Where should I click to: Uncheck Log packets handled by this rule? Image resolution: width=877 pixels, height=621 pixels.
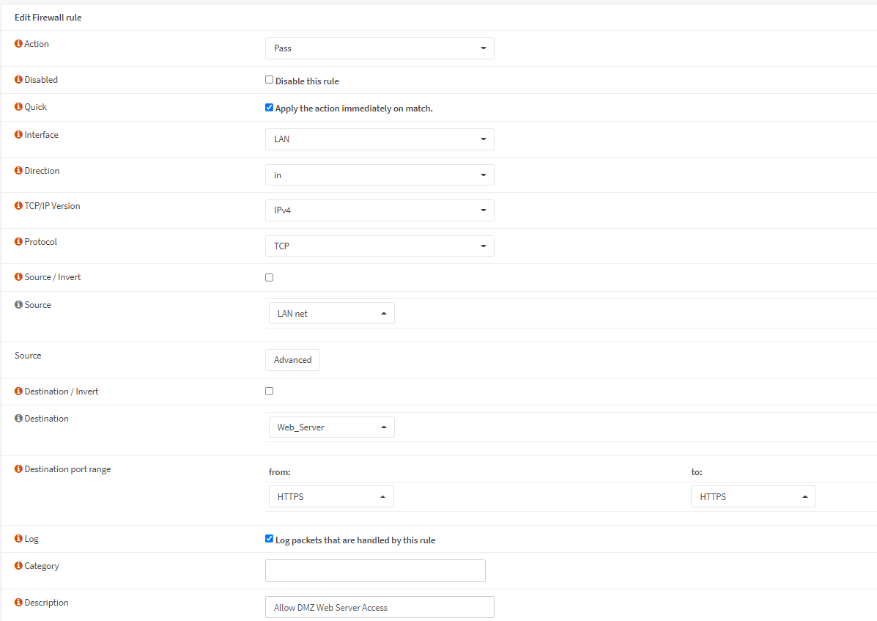pos(269,539)
